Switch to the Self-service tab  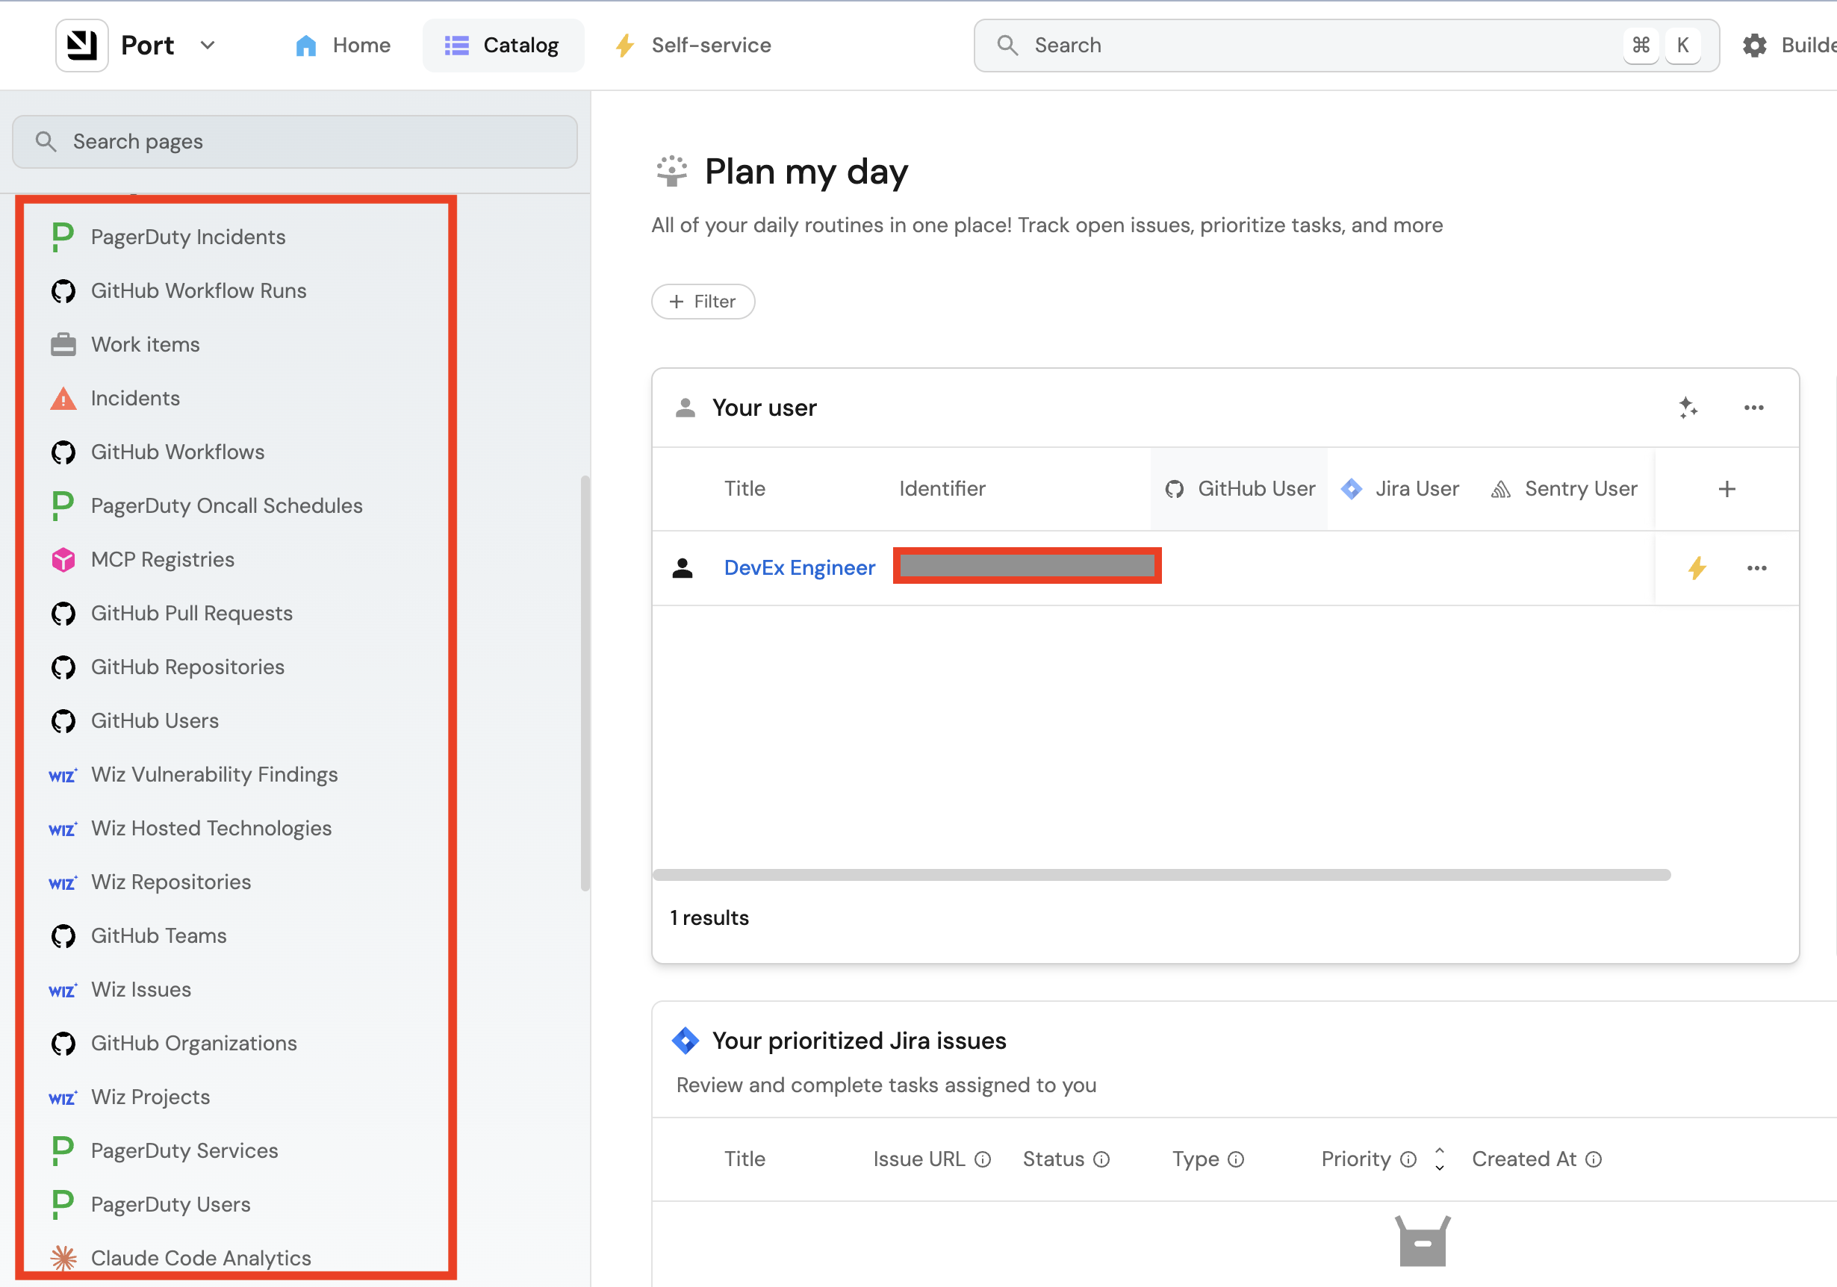tap(693, 46)
